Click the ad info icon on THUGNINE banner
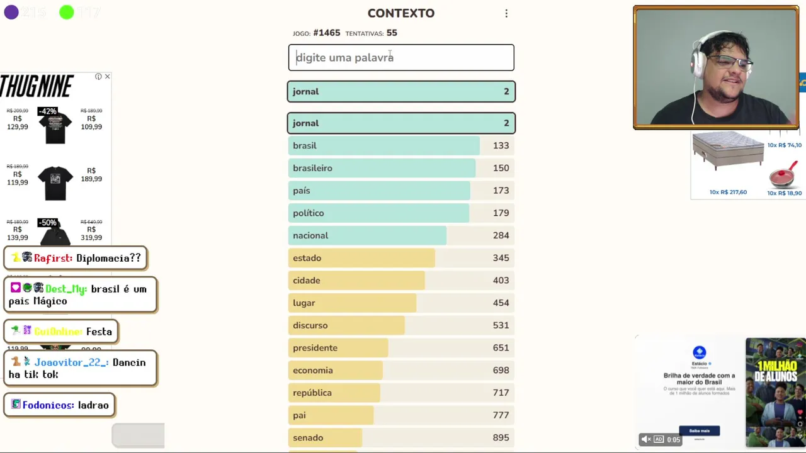Image resolution: width=806 pixels, height=453 pixels. point(98,77)
